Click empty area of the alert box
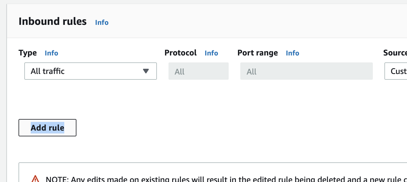 (x=213, y=169)
